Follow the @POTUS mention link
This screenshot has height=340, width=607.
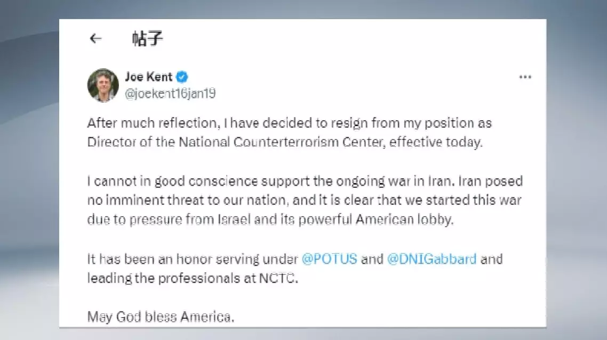click(329, 260)
